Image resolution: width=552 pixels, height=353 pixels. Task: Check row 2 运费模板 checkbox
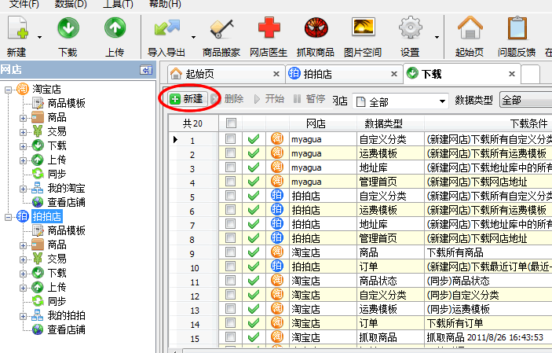pyautogui.click(x=231, y=153)
